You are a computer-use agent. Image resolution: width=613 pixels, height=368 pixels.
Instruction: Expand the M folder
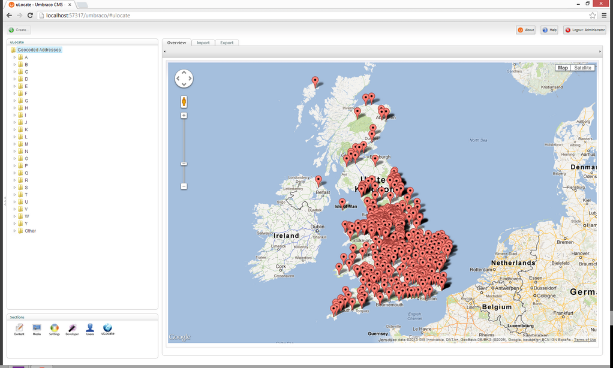click(x=15, y=144)
